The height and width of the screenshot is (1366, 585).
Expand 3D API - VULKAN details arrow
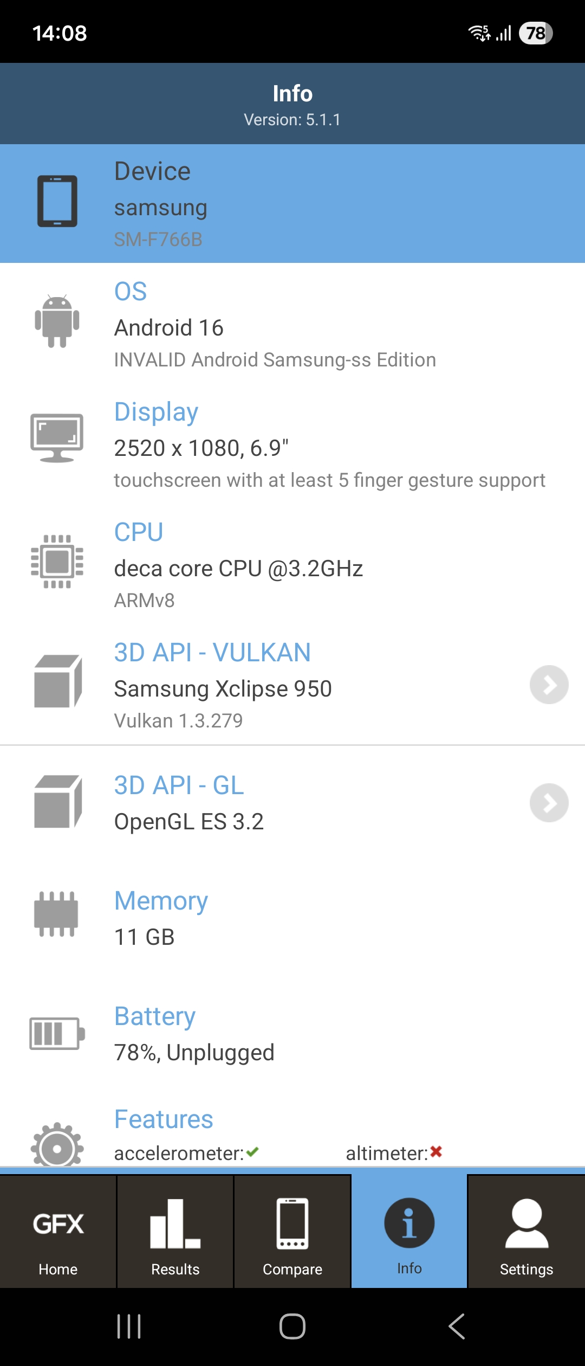click(x=549, y=685)
